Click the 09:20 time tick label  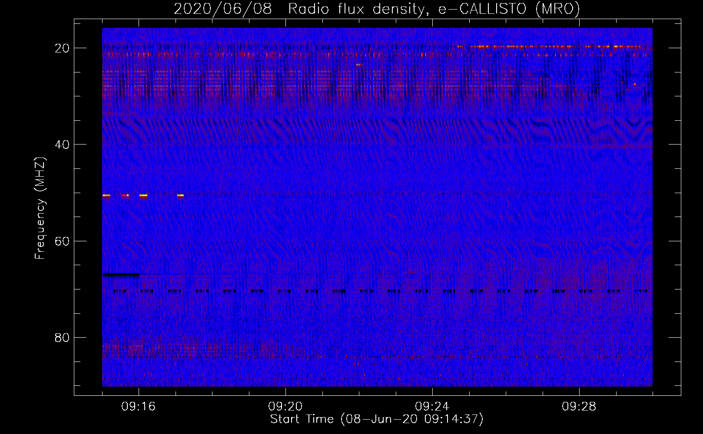click(285, 407)
